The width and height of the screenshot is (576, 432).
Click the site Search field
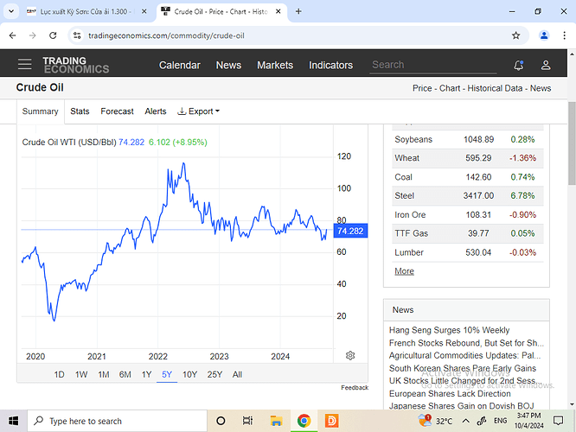(433, 65)
